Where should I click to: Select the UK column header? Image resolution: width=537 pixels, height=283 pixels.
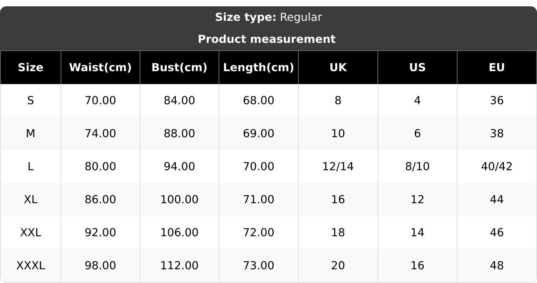click(x=338, y=68)
